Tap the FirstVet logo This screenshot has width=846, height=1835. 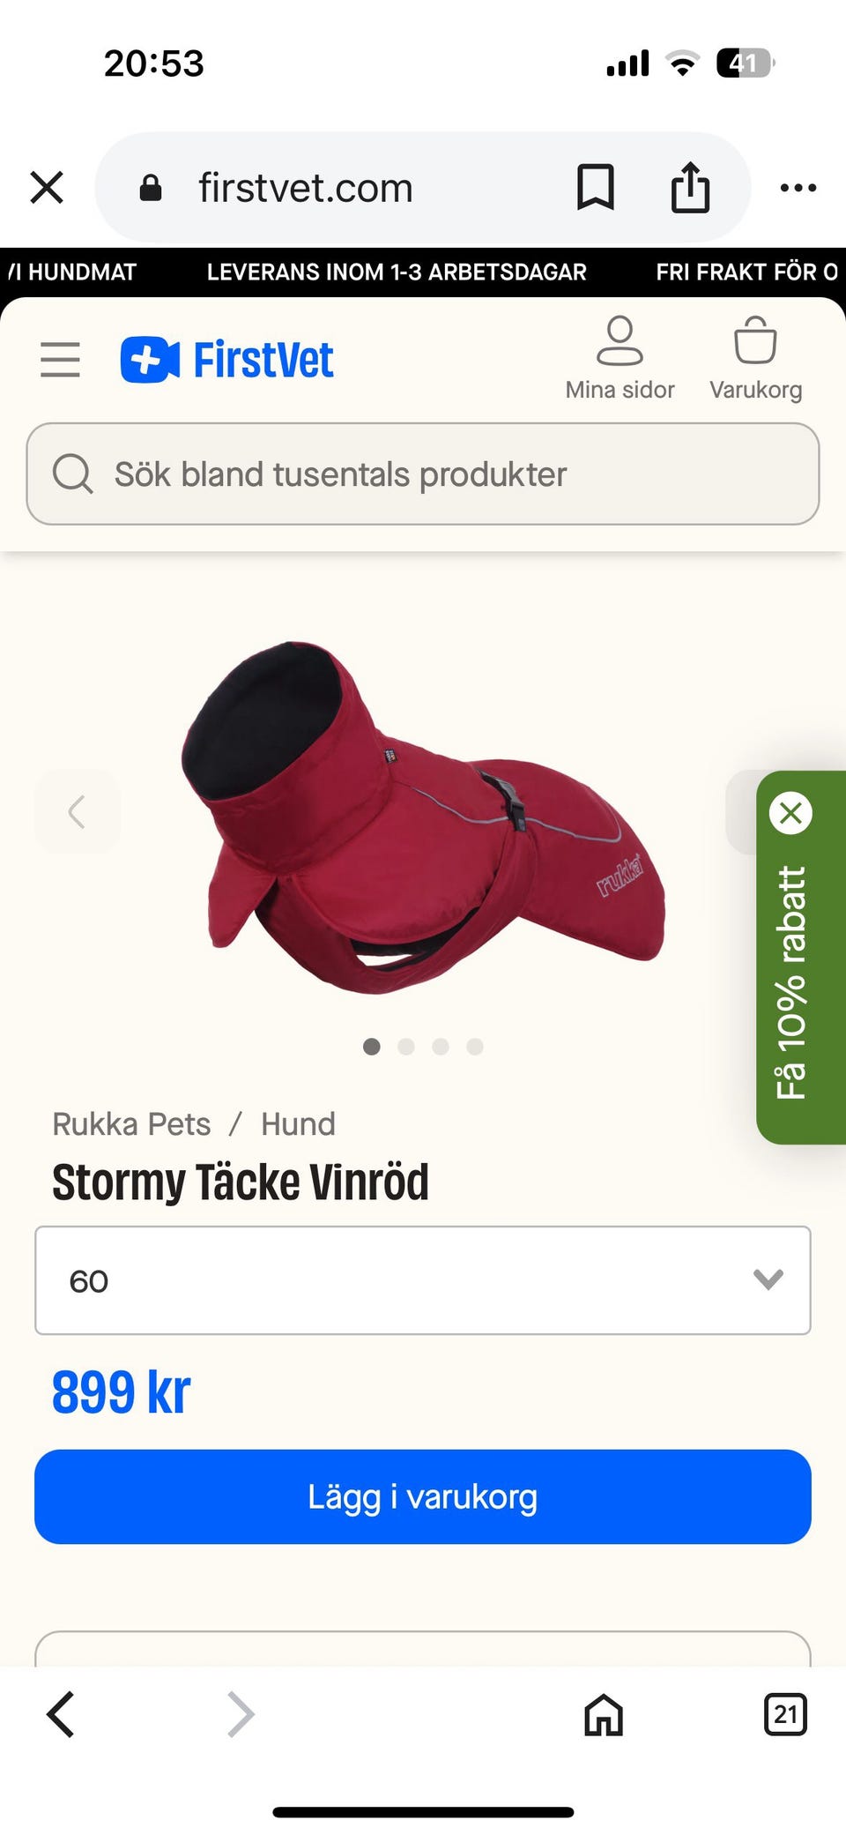227,360
